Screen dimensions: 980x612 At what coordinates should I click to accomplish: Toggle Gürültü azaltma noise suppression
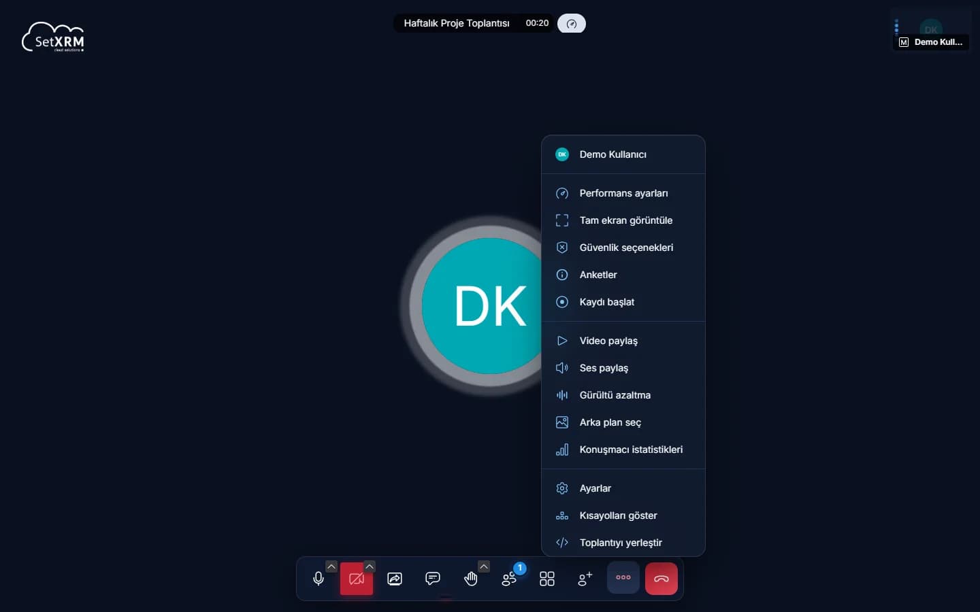623,395
